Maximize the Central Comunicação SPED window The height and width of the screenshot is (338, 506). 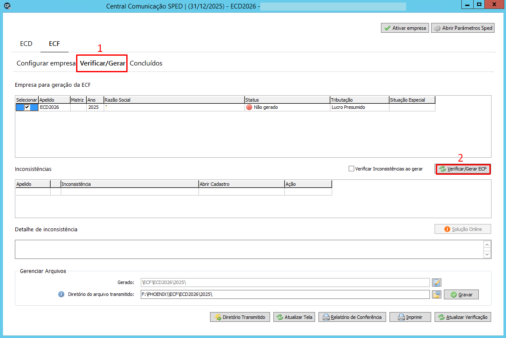coord(479,5)
